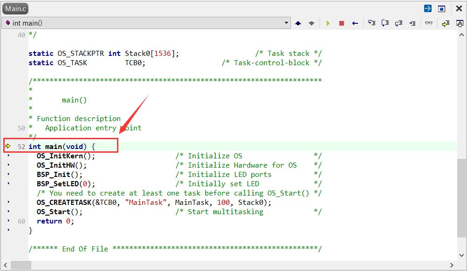Click the BSP_SetLED(0) call
The image size is (467, 271).
(66, 184)
